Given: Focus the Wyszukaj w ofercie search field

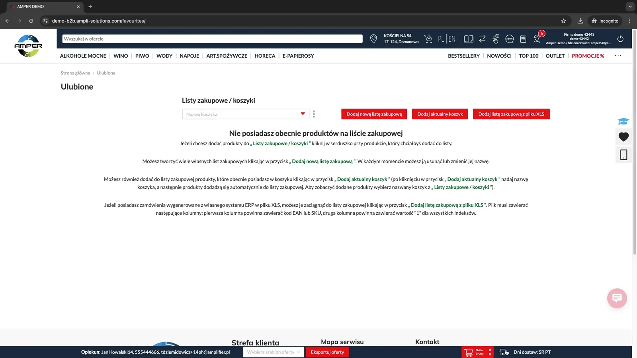Looking at the screenshot, I should point(212,39).
